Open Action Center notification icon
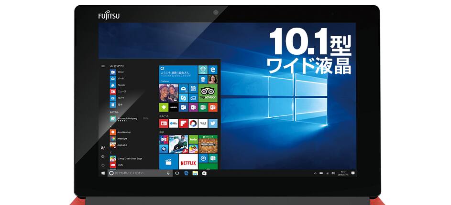Screen dimensions: 451x205 point(353,173)
